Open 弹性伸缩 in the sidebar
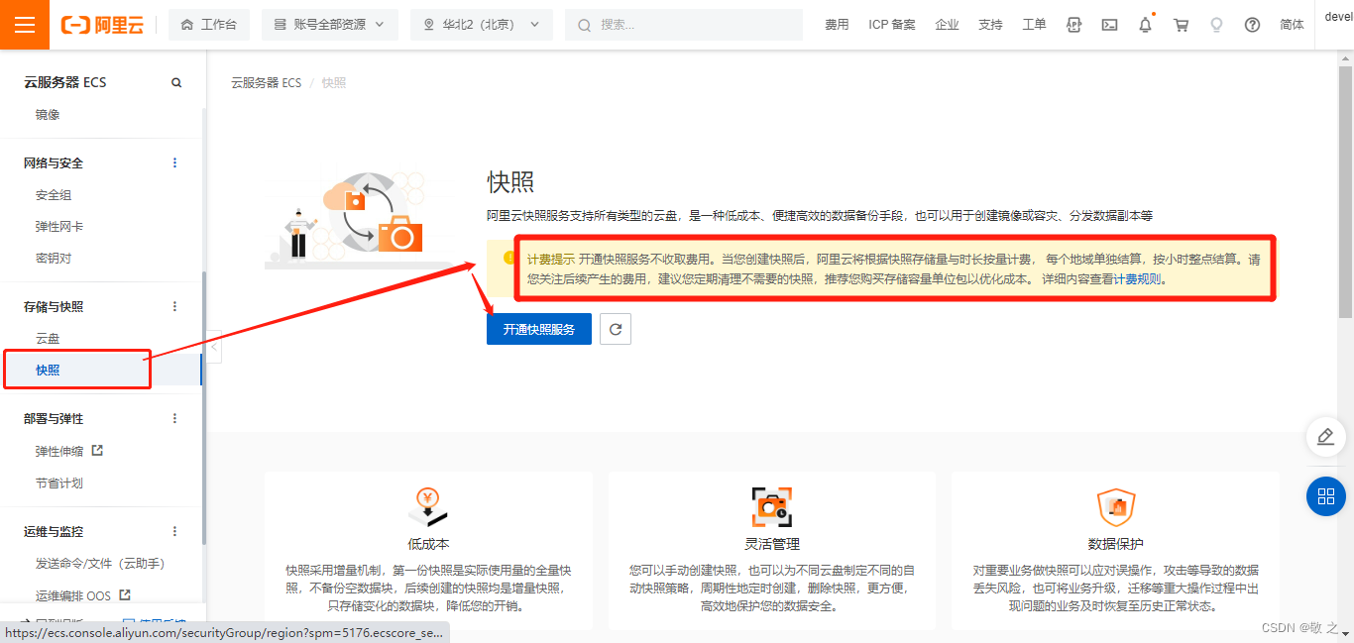The width and height of the screenshot is (1354, 643). pyautogui.click(x=59, y=451)
